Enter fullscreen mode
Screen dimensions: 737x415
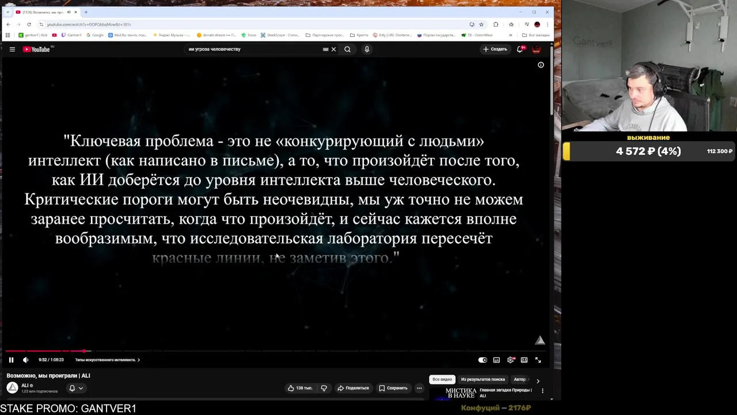coord(538,360)
